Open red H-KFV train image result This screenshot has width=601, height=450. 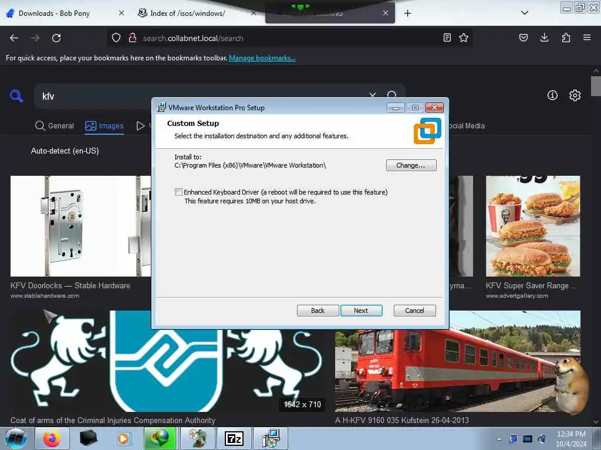(458, 361)
